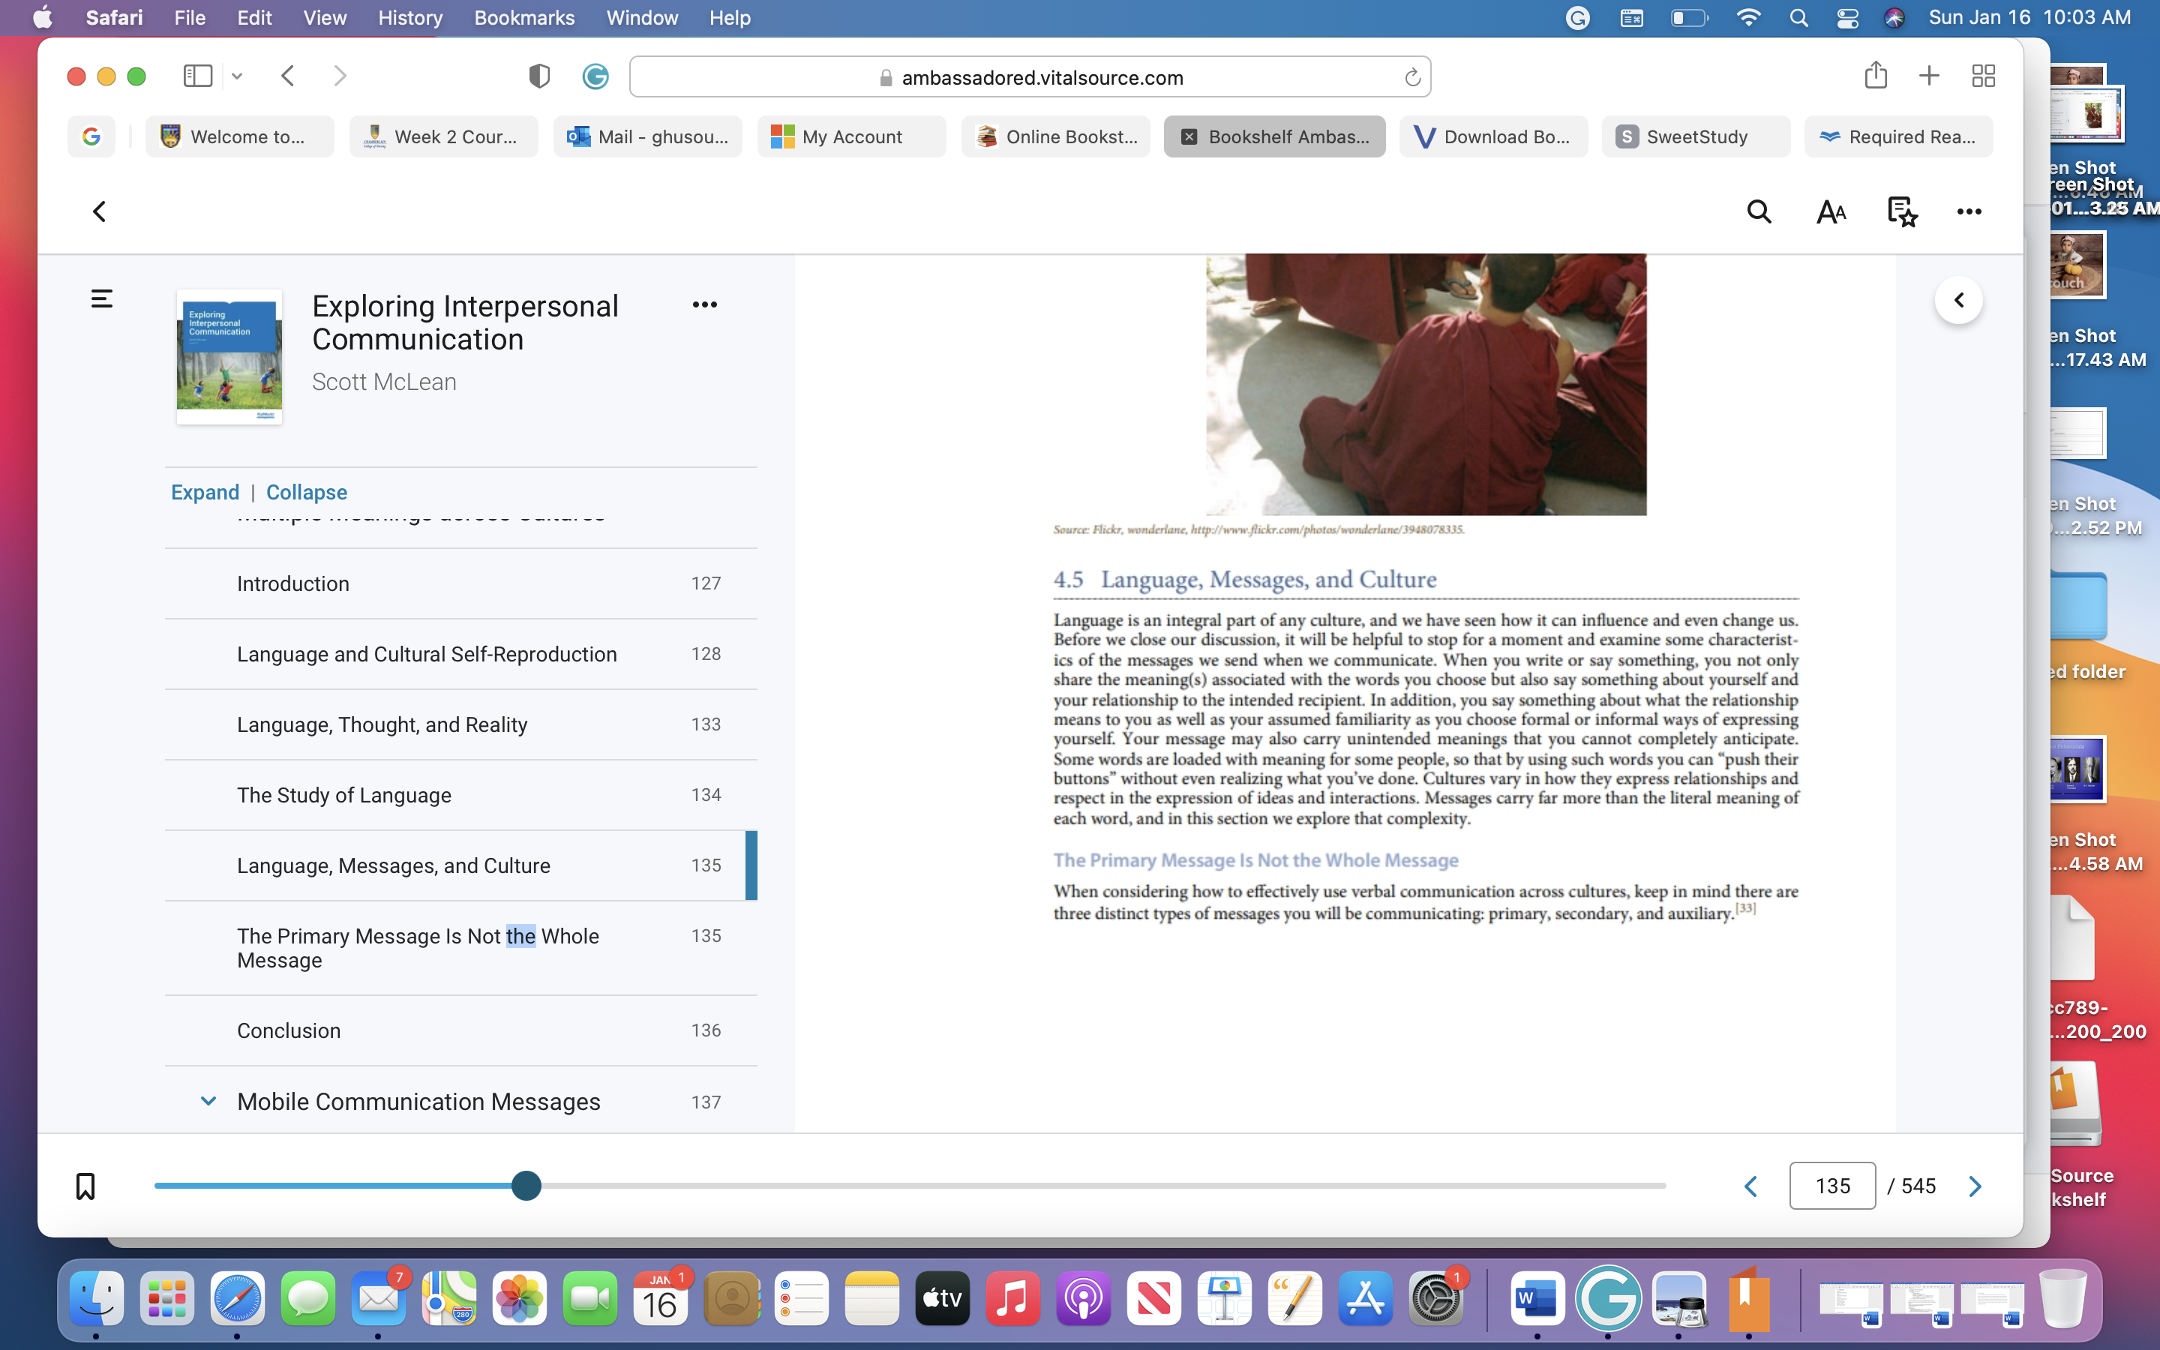
Task: Toggle the right side panel chevron
Action: pyautogui.click(x=1958, y=300)
